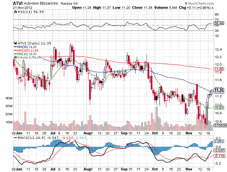Click the Open 11.25 value

[82, 8]
